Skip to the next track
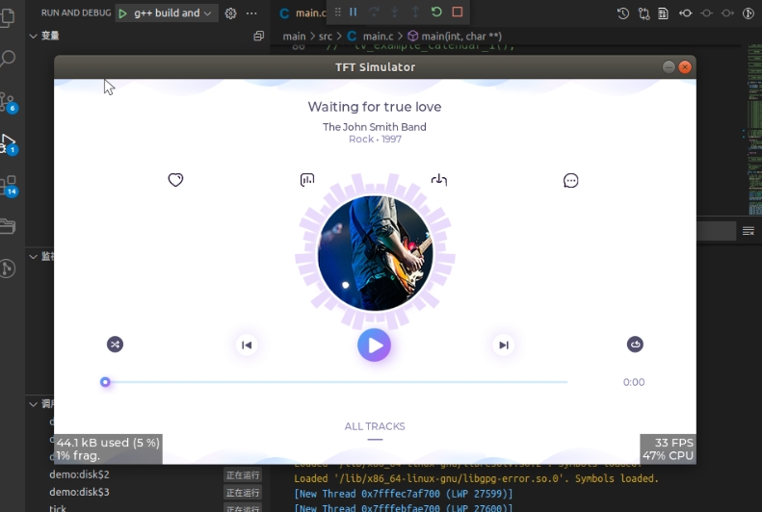The height and width of the screenshot is (512, 762). pos(504,346)
